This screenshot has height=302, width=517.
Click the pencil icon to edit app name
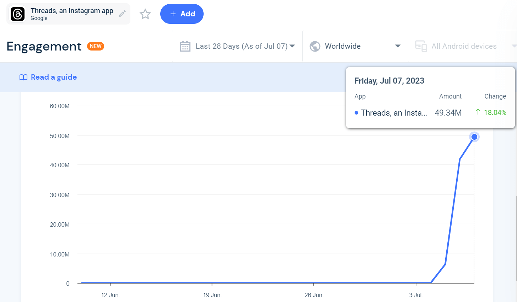tap(122, 14)
